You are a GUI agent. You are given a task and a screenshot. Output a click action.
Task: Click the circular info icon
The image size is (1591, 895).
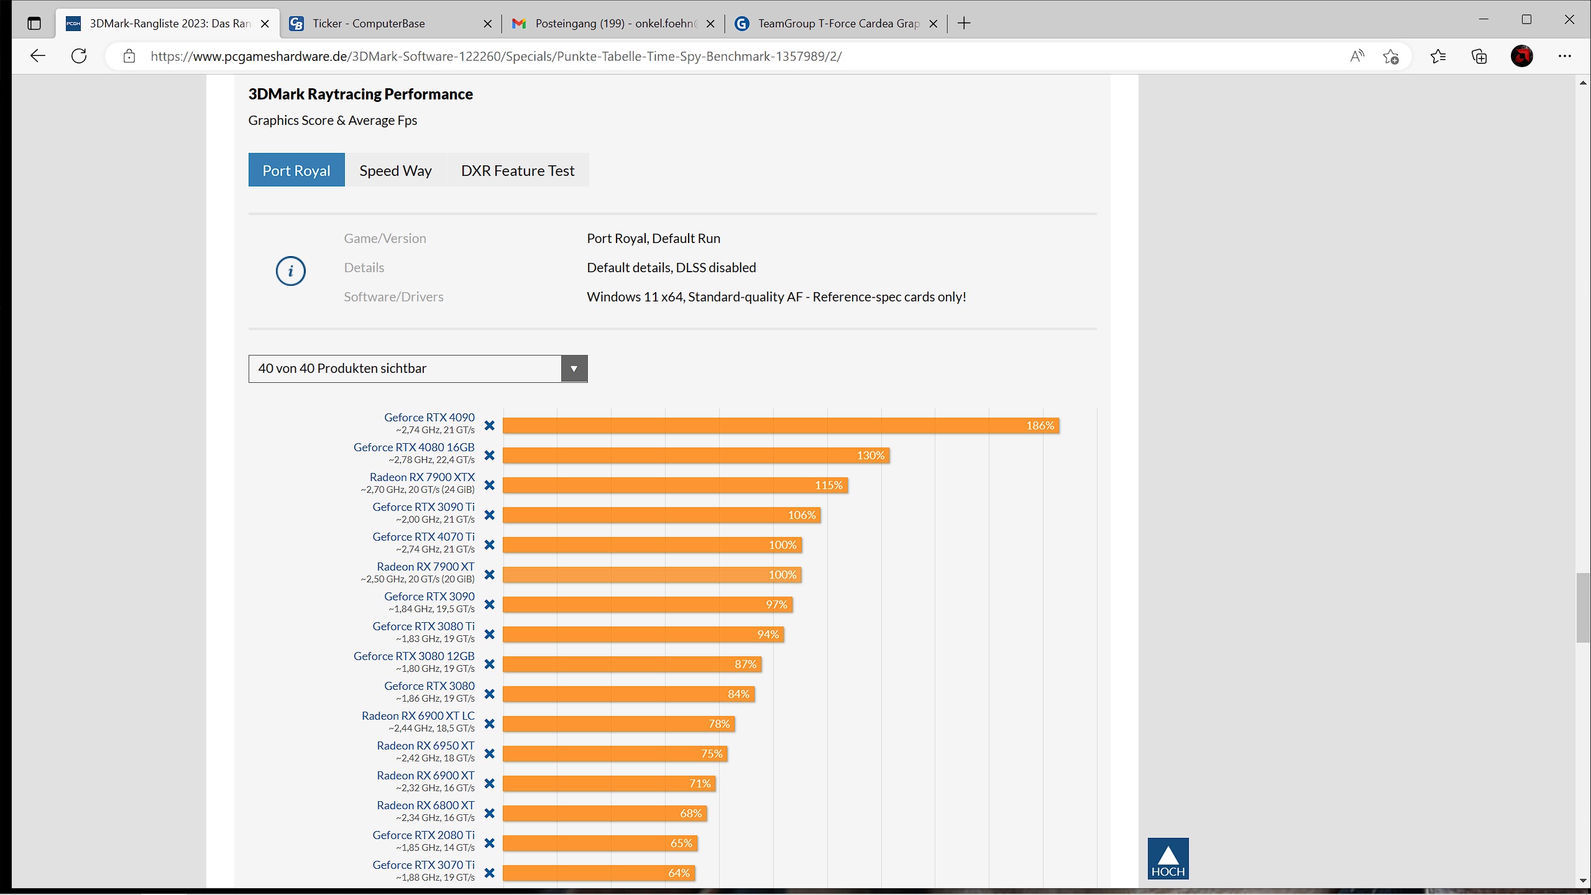point(290,271)
